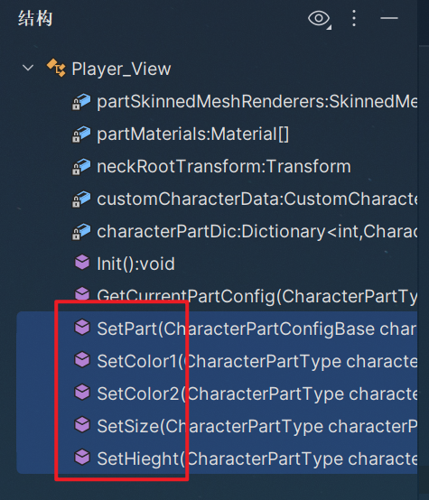Select the SetSize method entry
Screen dimensions: 429x500
point(217,426)
